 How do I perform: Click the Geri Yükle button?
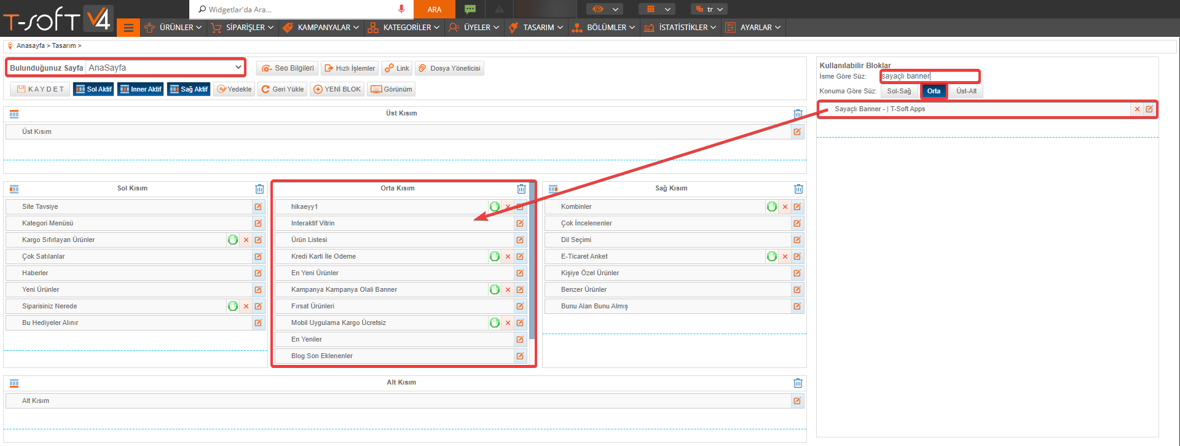click(x=282, y=89)
